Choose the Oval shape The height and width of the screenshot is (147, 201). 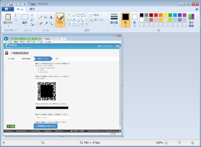click(78, 16)
